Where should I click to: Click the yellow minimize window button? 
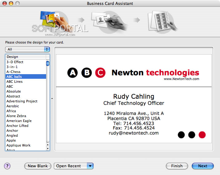click(x=11, y=3)
